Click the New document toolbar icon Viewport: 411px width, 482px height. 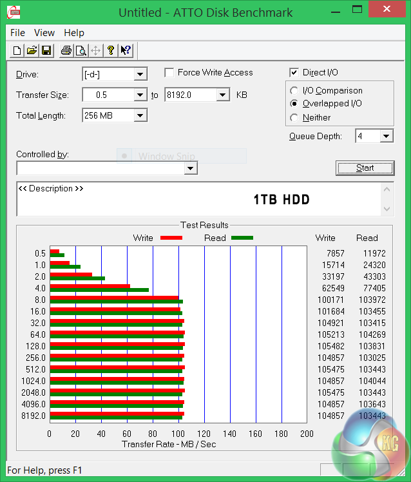17,51
